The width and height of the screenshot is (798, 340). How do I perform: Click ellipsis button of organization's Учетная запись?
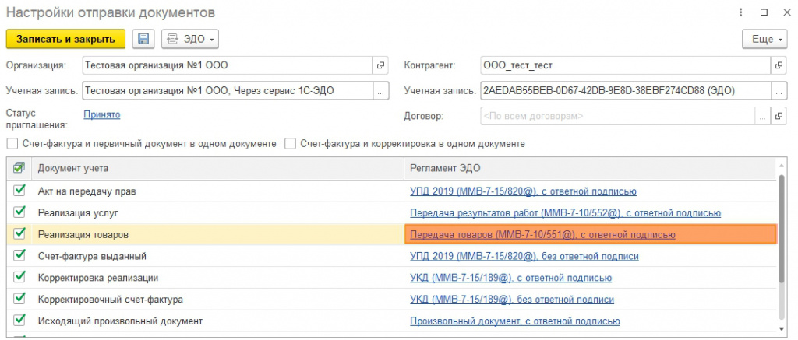(x=381, y=91)
